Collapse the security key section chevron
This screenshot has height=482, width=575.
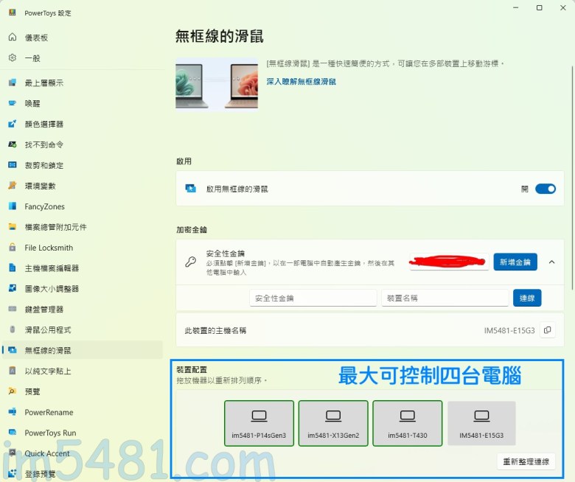coord(551,262)
